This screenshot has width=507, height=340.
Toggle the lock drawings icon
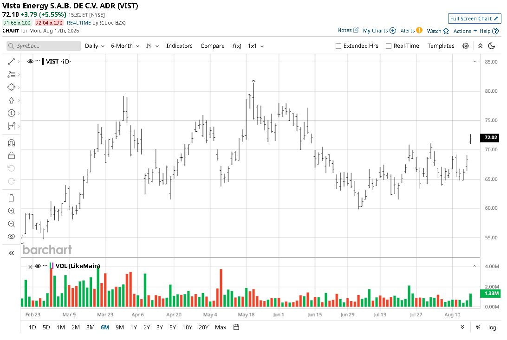(11, 155)
